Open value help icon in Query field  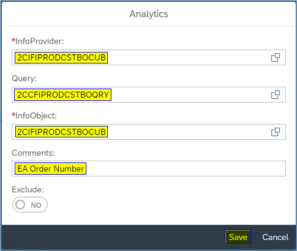pyautogui.click(x=276, y=95)
